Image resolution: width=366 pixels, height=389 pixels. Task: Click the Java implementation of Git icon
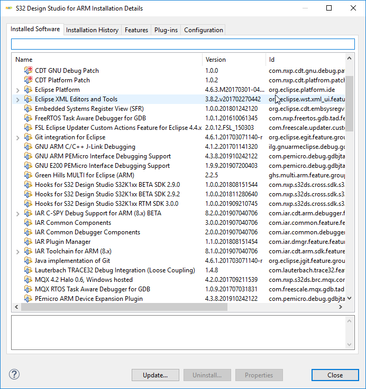pyautogui.click(x=28, y=261)
